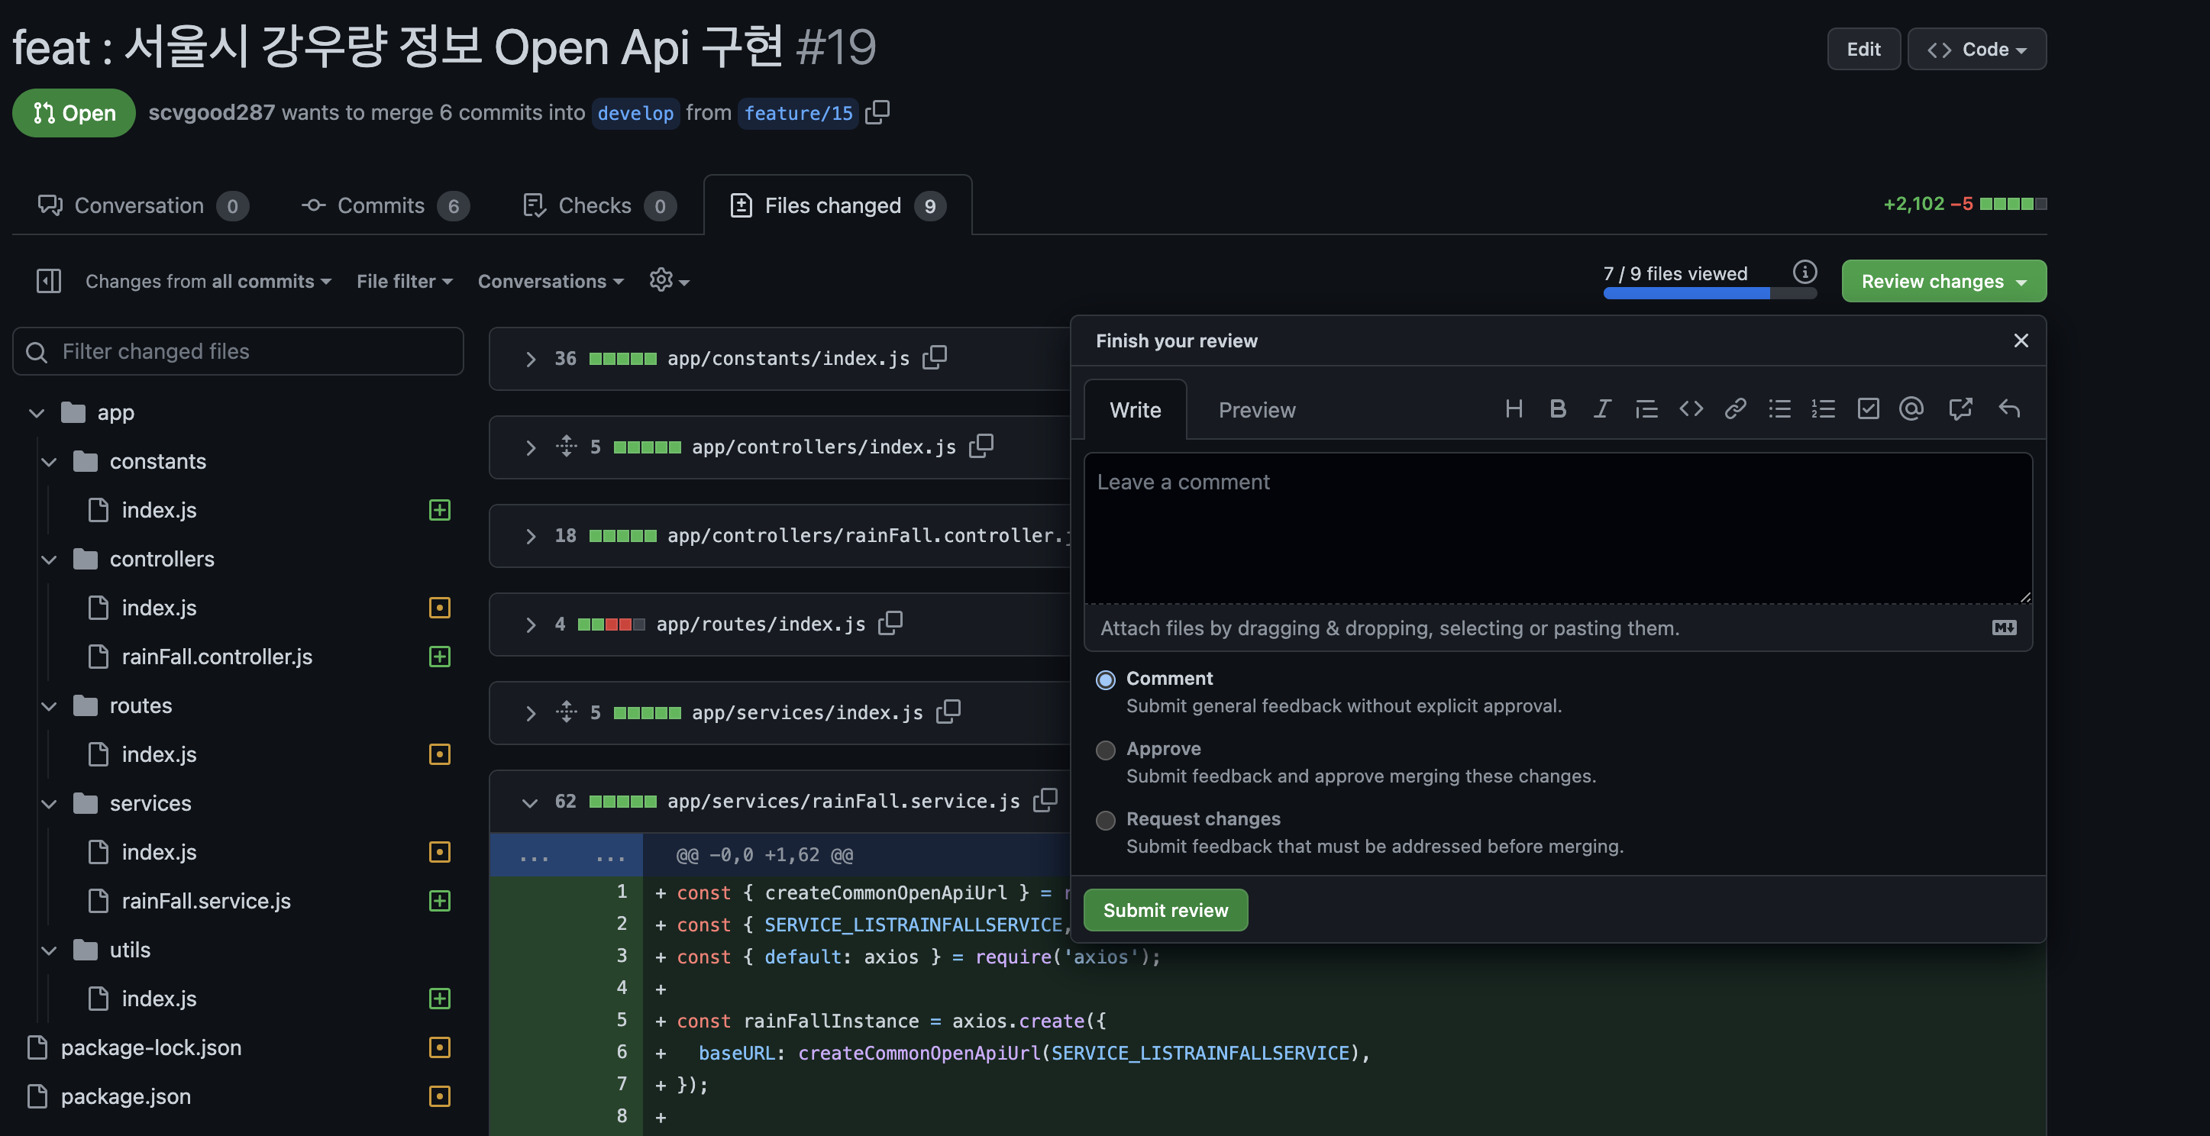This screenshot has width=2210, height=1136.
Task: Open the File filter dropdown
Action: (404, 282)
